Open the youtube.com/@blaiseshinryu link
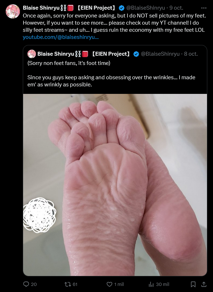Screen dimensions: 213x292 pyautogui.click(x=61, y=37)
